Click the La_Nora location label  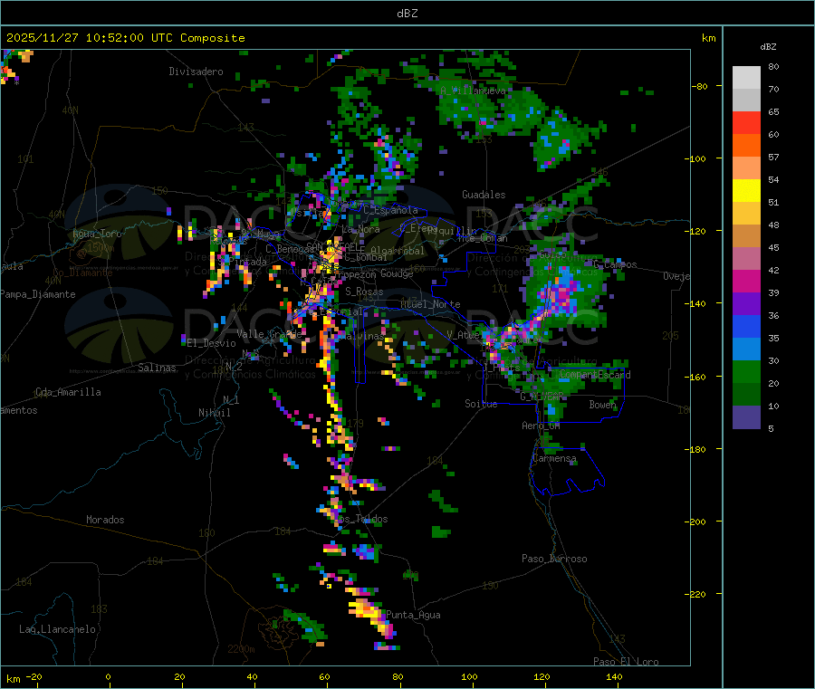360,229
